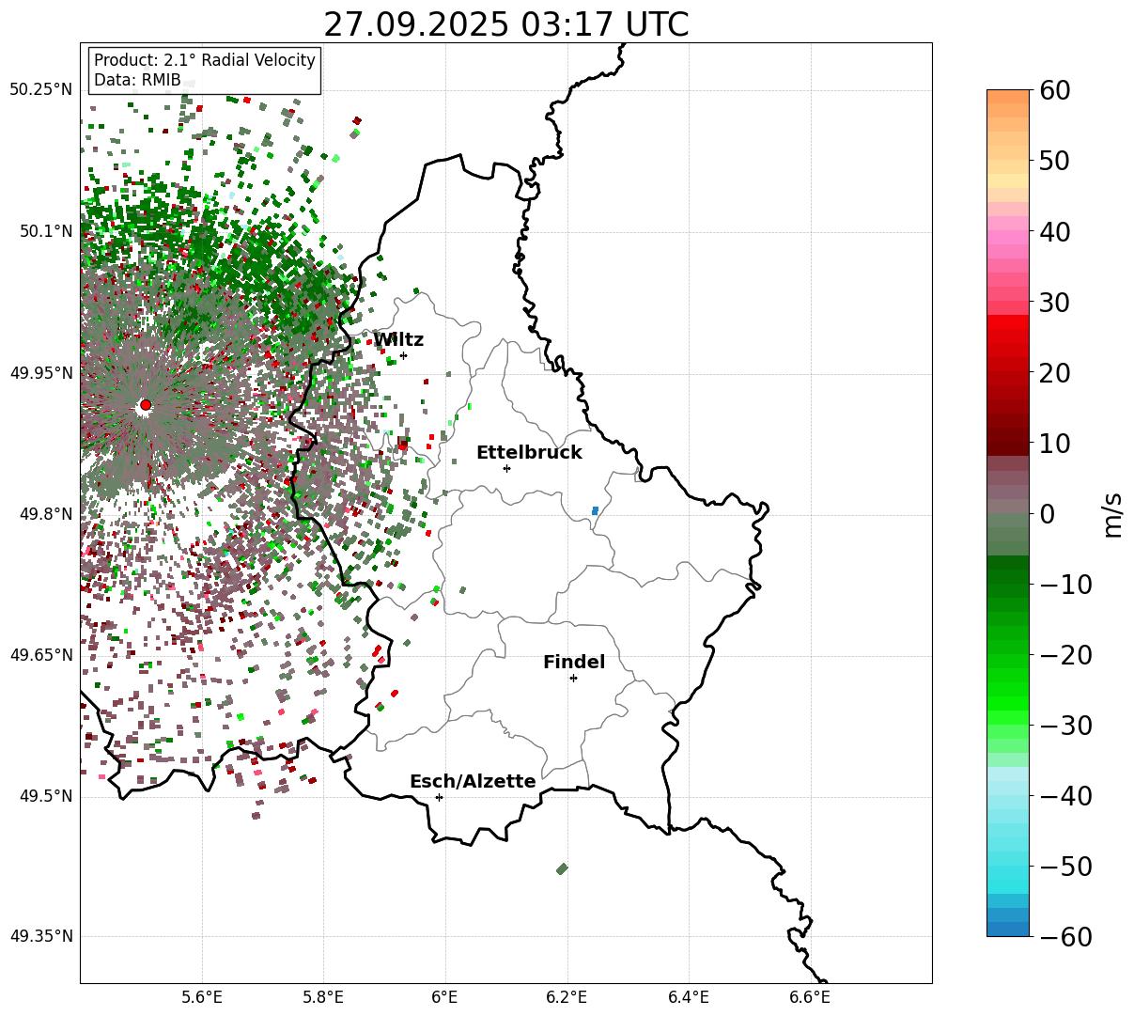Viewport: 1134px width, 1016px height.
Task: Click the colorbar −30 tick label
Action: pos(1065,726)
